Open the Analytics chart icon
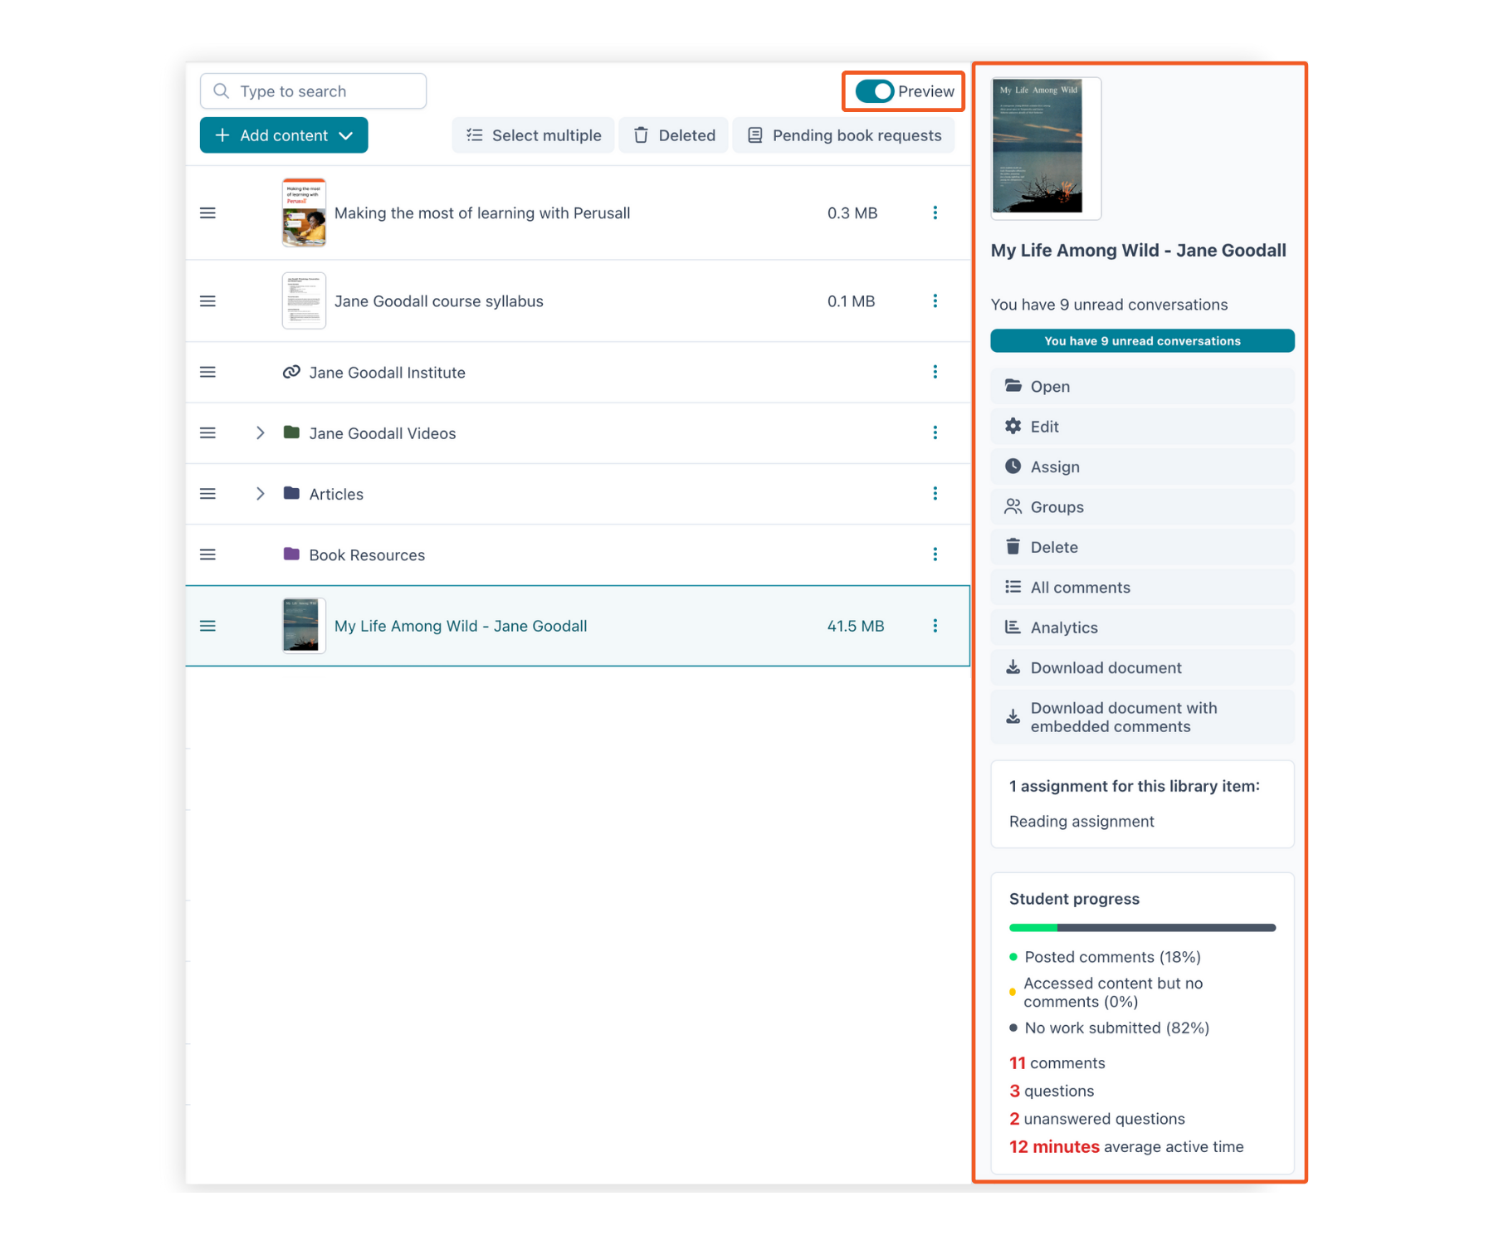Screen dimensions: 1494x1245 coord(1013,627)
